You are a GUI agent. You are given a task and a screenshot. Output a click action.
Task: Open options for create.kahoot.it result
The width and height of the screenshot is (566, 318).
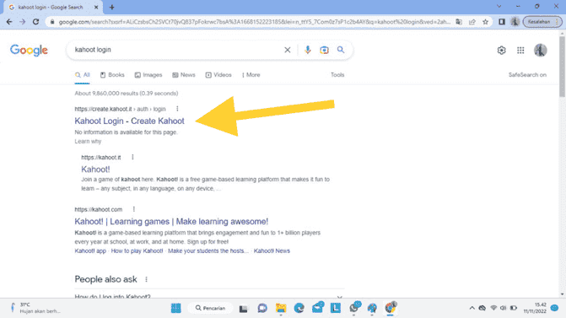(177, 109)
